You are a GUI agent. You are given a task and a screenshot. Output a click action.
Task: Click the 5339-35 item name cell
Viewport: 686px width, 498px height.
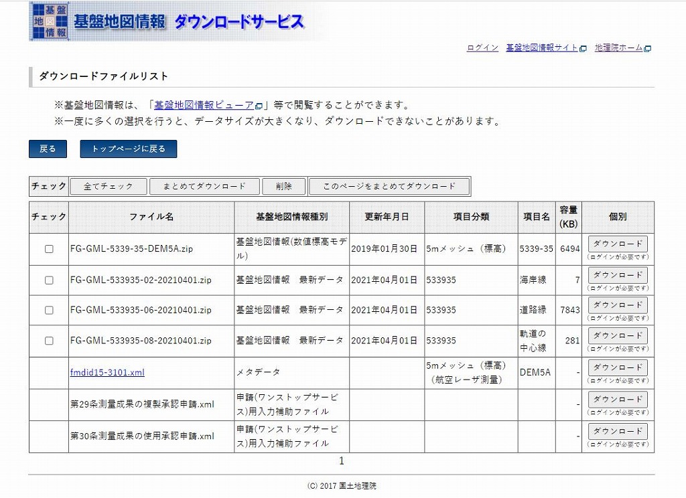tap(537, 249)
